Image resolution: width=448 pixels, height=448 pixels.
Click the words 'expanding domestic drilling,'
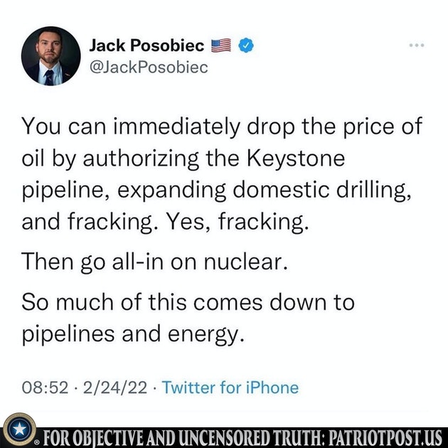tap(265, 190)
